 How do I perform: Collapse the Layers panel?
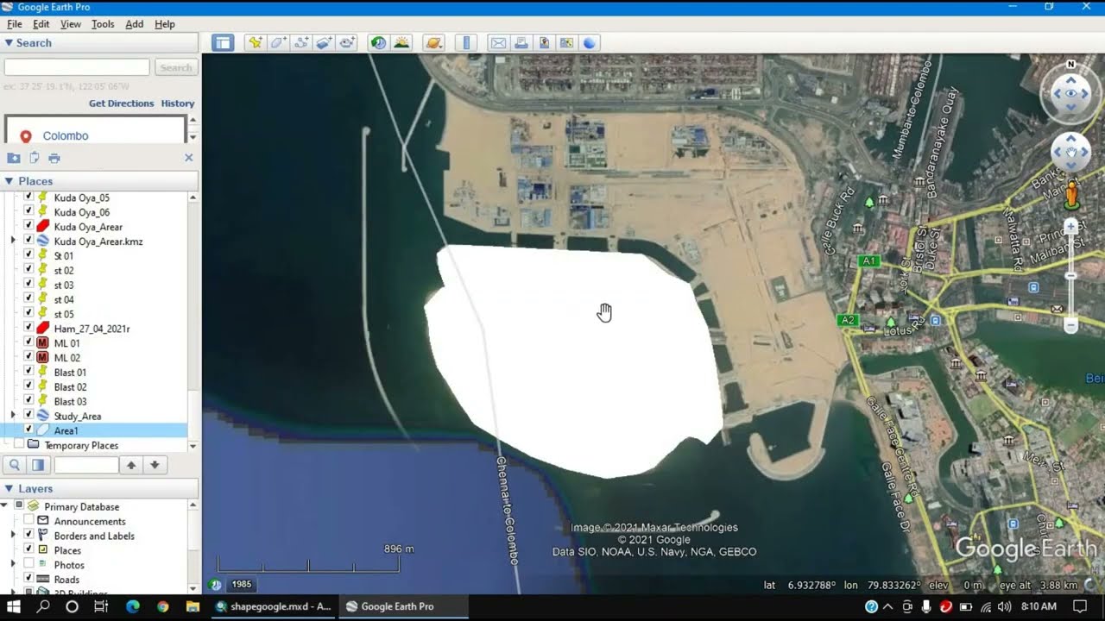tap(9, 488)
